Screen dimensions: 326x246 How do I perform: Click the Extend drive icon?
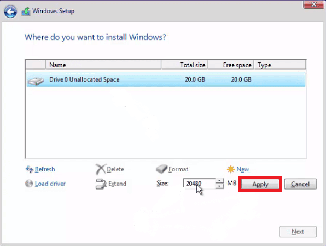click(101, 184)
